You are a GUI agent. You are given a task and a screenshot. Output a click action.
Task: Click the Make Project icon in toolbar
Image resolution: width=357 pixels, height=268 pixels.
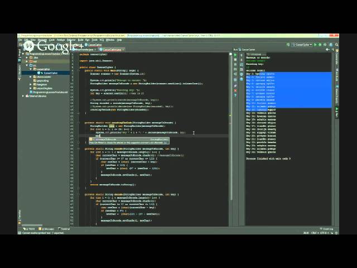[288, 45]
